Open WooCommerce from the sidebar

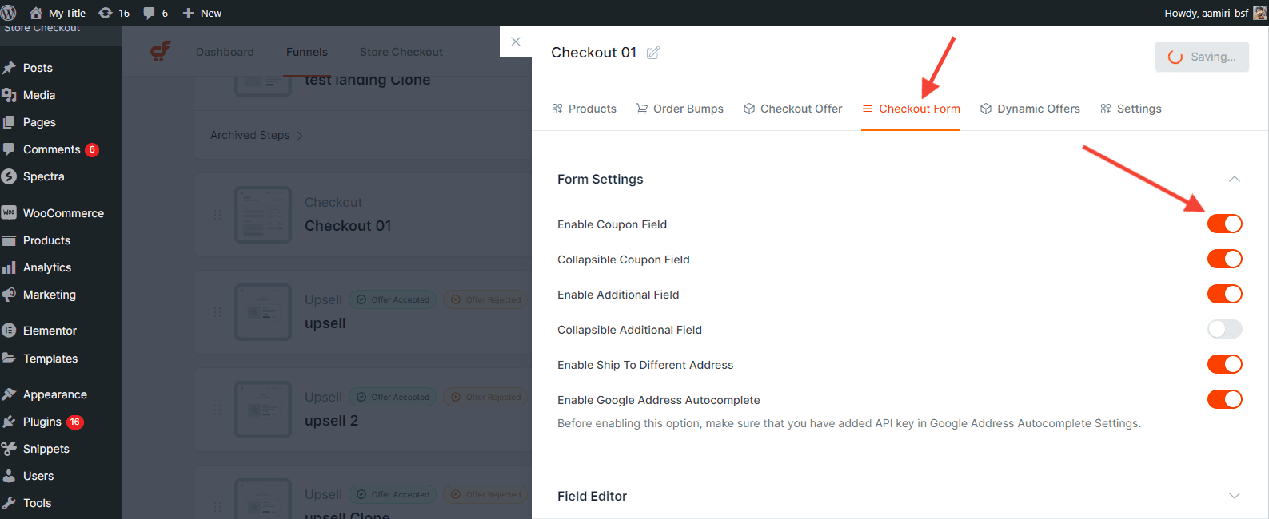pyautogui.click(x=63, y=213)
